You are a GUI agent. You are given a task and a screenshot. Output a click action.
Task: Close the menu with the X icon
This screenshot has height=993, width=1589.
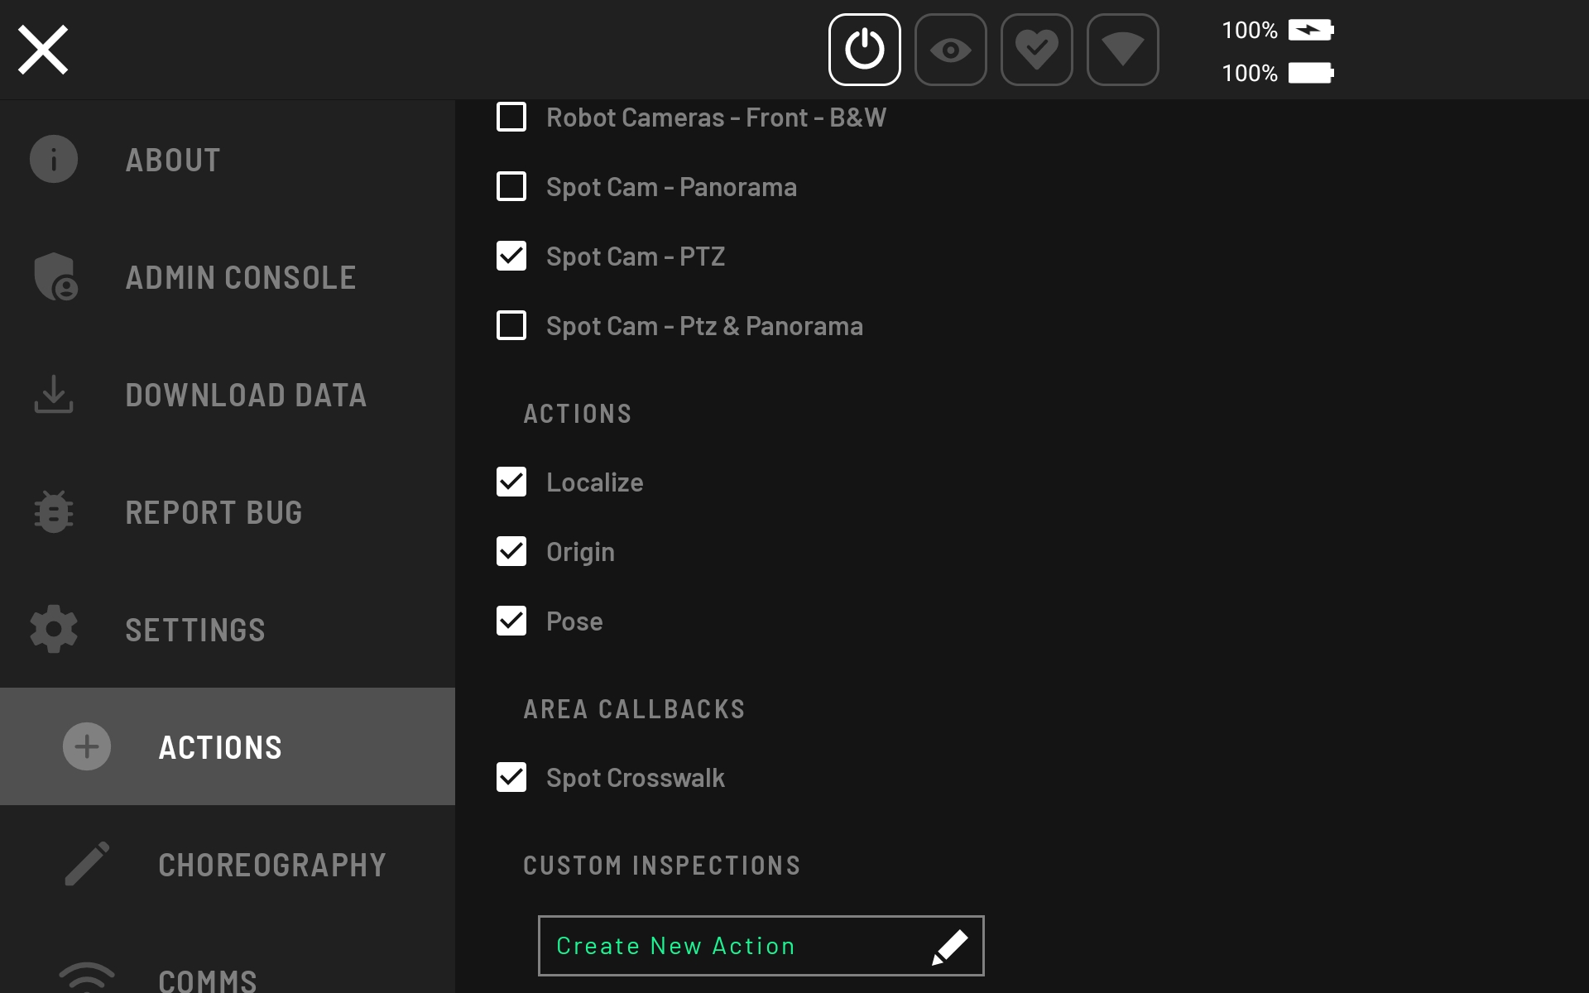point(43,50)
